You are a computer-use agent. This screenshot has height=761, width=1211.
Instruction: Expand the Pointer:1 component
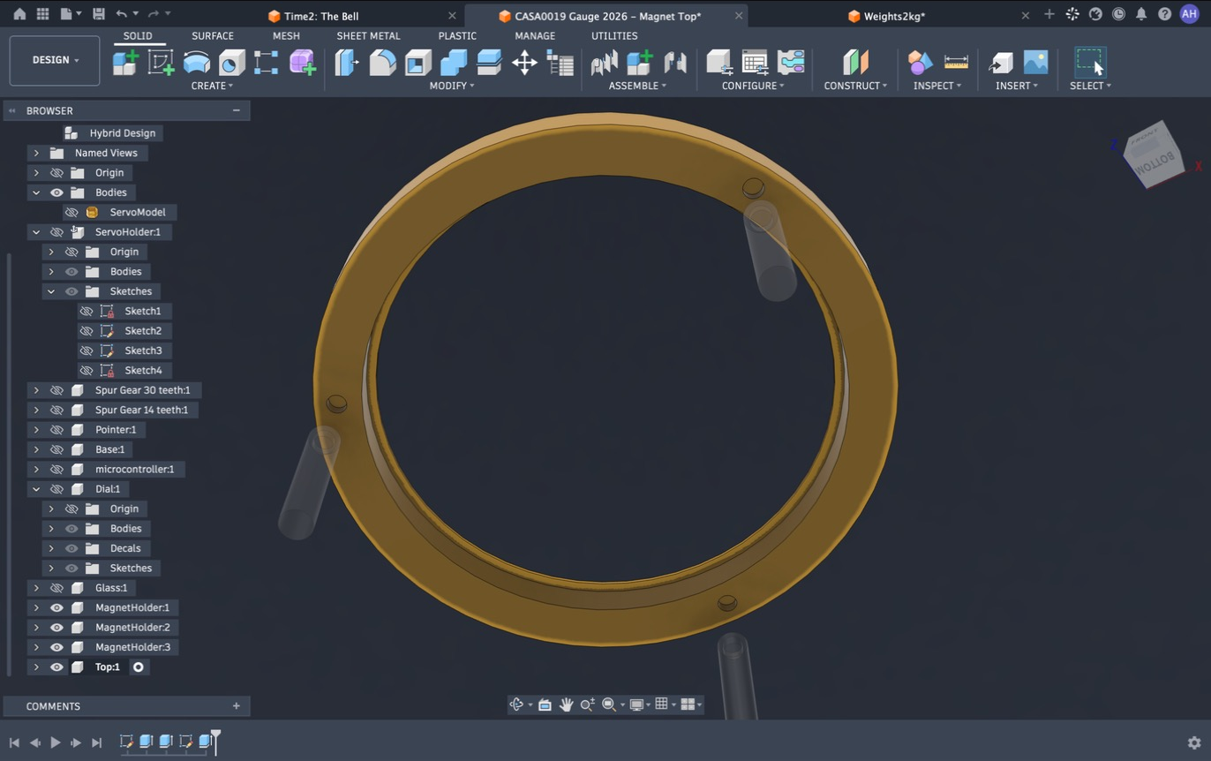(36, 430)
